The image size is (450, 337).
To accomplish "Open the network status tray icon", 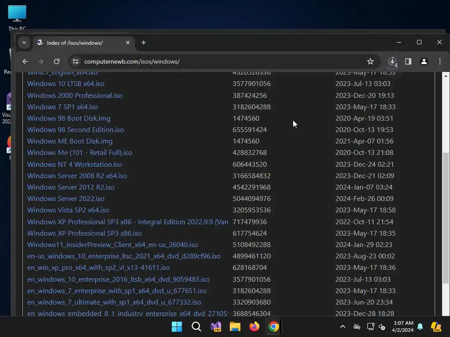I will 370,326.
